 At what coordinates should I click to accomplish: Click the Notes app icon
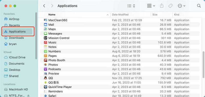46,47
